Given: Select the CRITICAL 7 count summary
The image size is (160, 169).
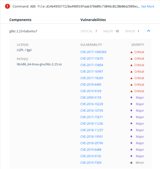Looking at the screenshot, I should click(89, 31).
